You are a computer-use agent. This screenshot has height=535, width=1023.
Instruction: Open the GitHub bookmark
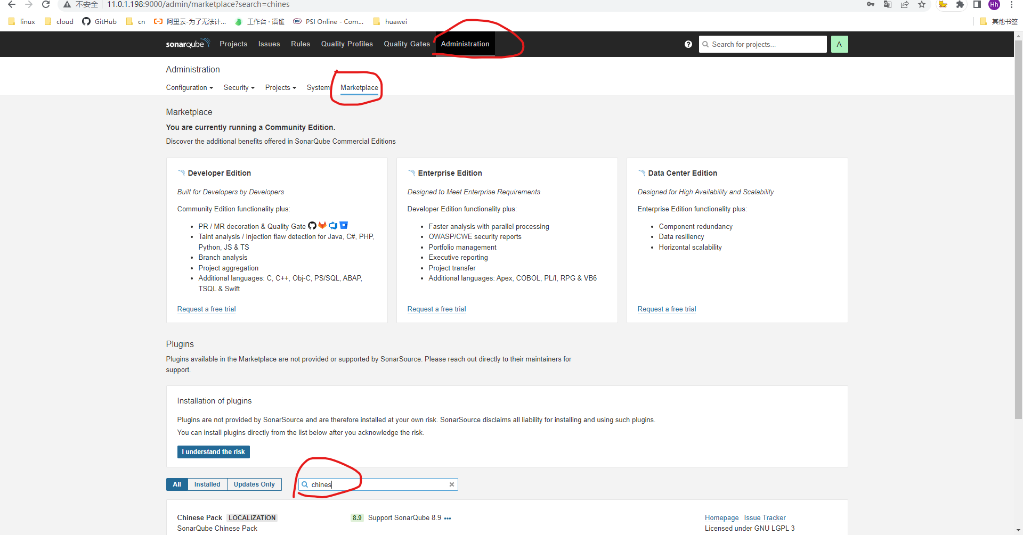click(99, 21)
